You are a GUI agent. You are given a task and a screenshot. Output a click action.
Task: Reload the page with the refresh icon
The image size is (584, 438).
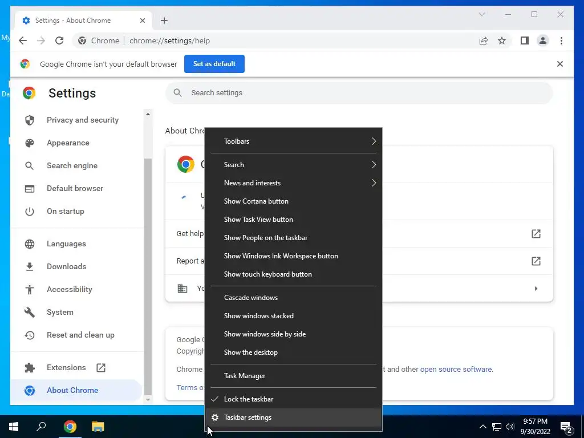(59, 40)
